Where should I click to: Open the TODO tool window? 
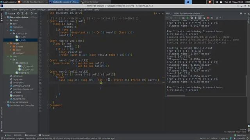pos(18,135)
